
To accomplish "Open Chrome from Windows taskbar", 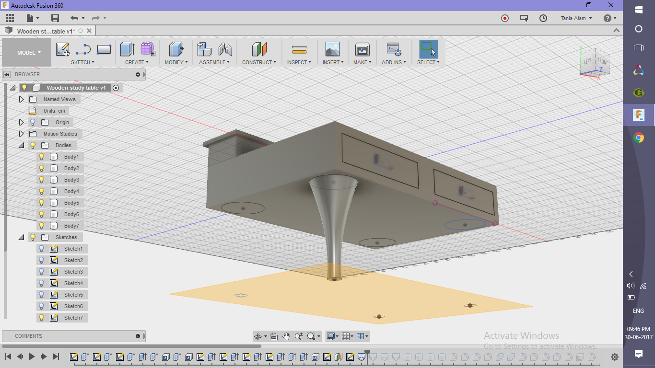I will click(x=639, y=138).
